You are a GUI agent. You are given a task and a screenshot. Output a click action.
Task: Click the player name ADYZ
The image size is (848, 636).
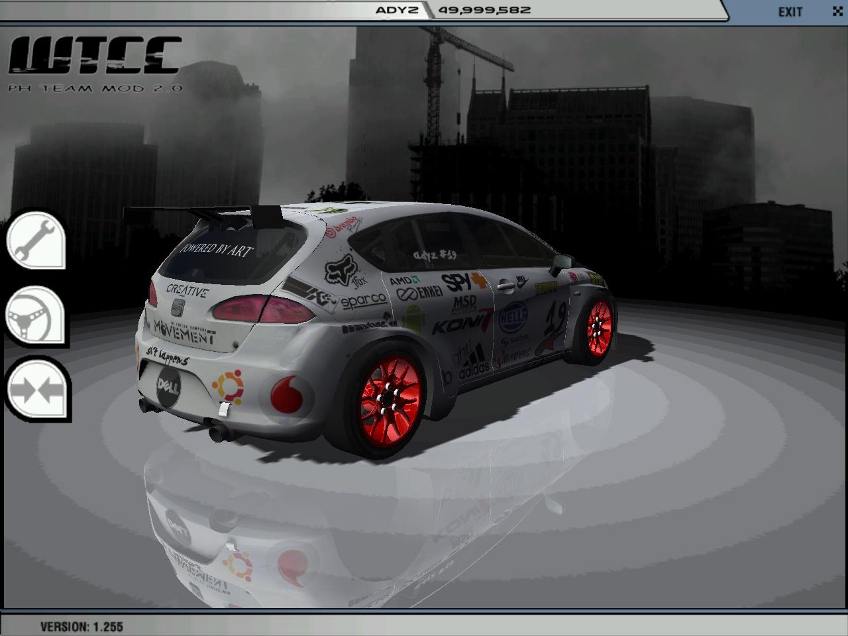tap(396, 10)
